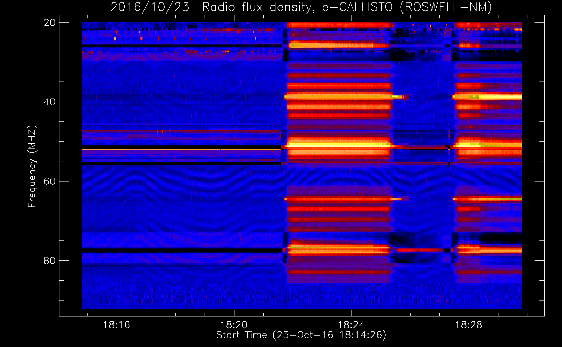Click the frequency tick label '20'
This screenshot has width=562, height=347.
[x=50, y=23]
